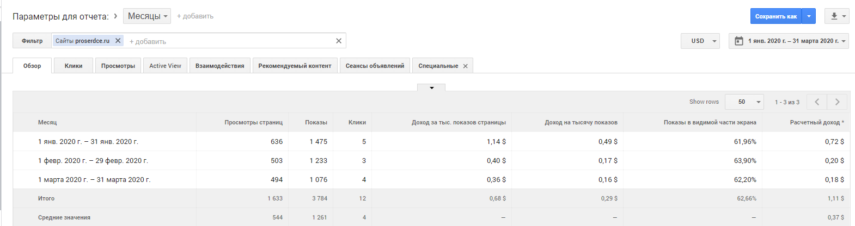
Task: Click the download report icon
Action: [x=834, y=16]
